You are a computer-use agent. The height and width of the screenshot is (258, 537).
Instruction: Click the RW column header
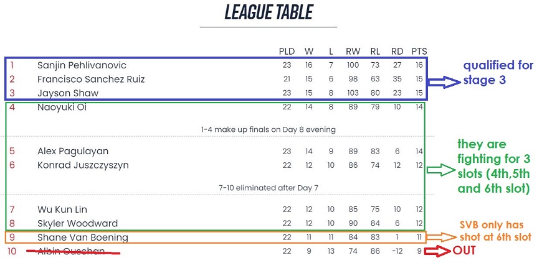pos(353,51)
